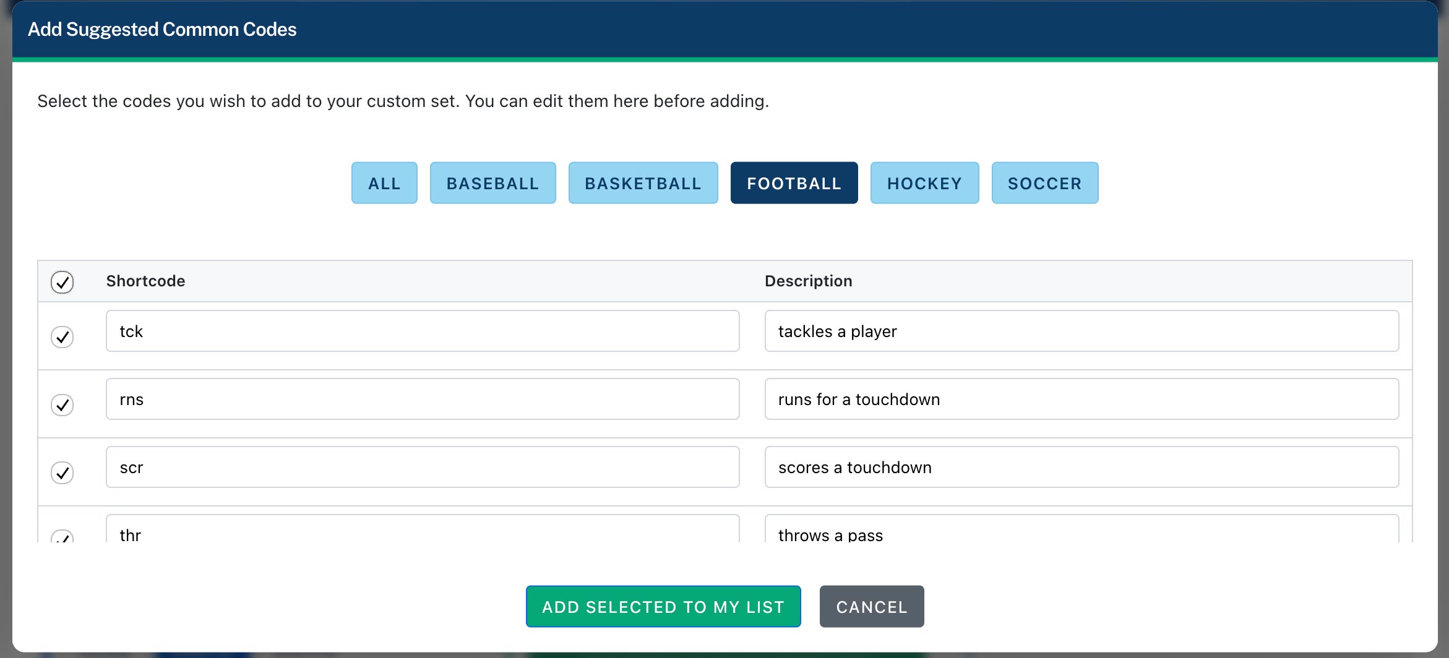Open the BASEBALL codes tab
The image size is (1449, 658).
(x=492, y=182)
